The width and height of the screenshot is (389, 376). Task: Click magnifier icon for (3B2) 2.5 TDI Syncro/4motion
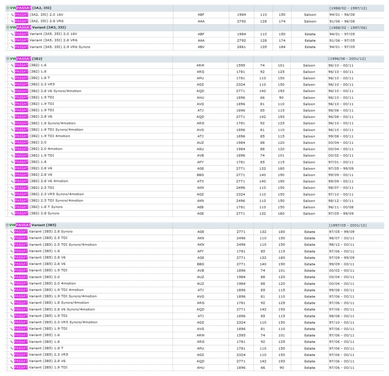click(12, 201)
